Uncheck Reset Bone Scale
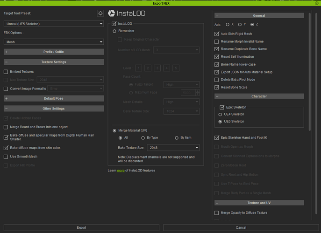The width and height of the screenshot is (321, 233). pyautogui.click(x=217, y=88)
